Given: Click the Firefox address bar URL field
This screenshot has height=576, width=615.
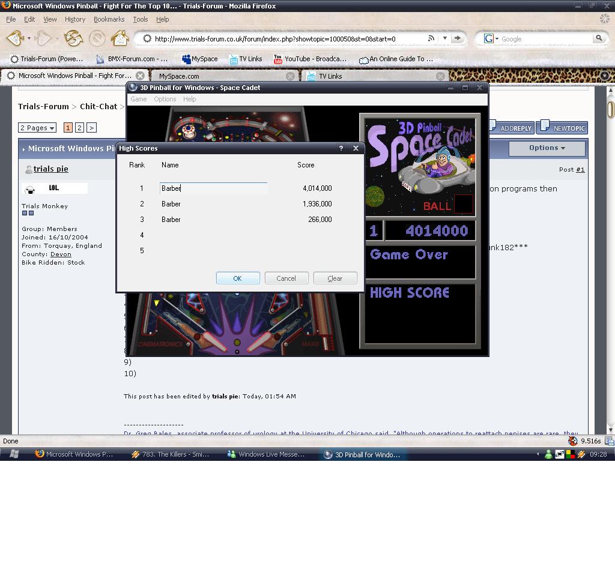Looking at the screenshot, I should [x=288, y=38].
